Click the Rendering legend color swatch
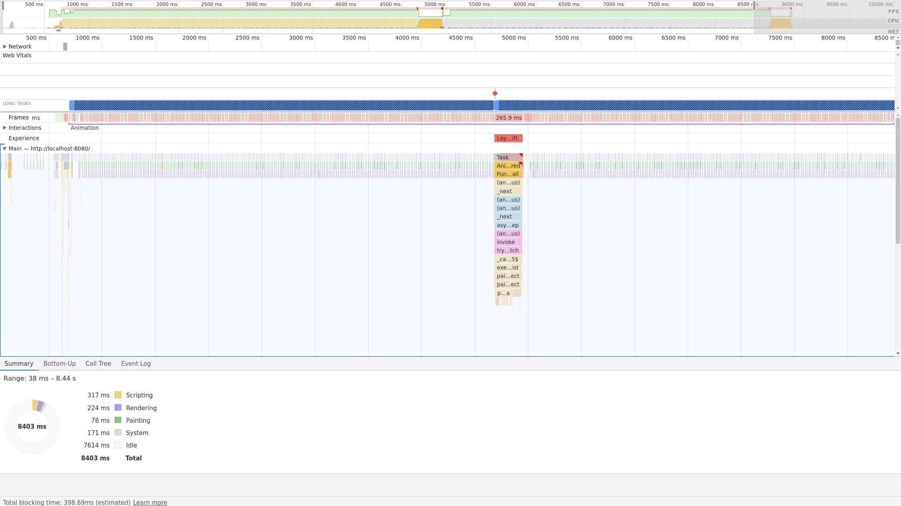This screenshot has height=506, width=901. tap(118, 407)
